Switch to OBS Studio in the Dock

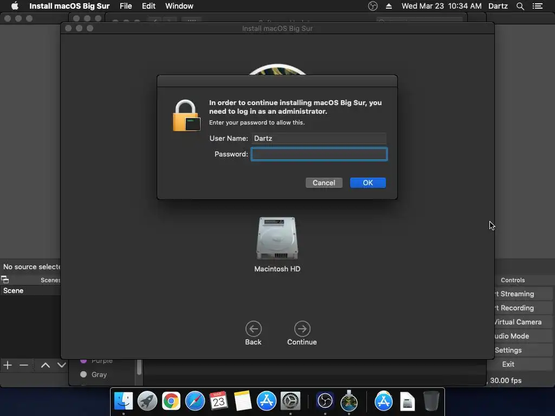[x=325, y=401]
